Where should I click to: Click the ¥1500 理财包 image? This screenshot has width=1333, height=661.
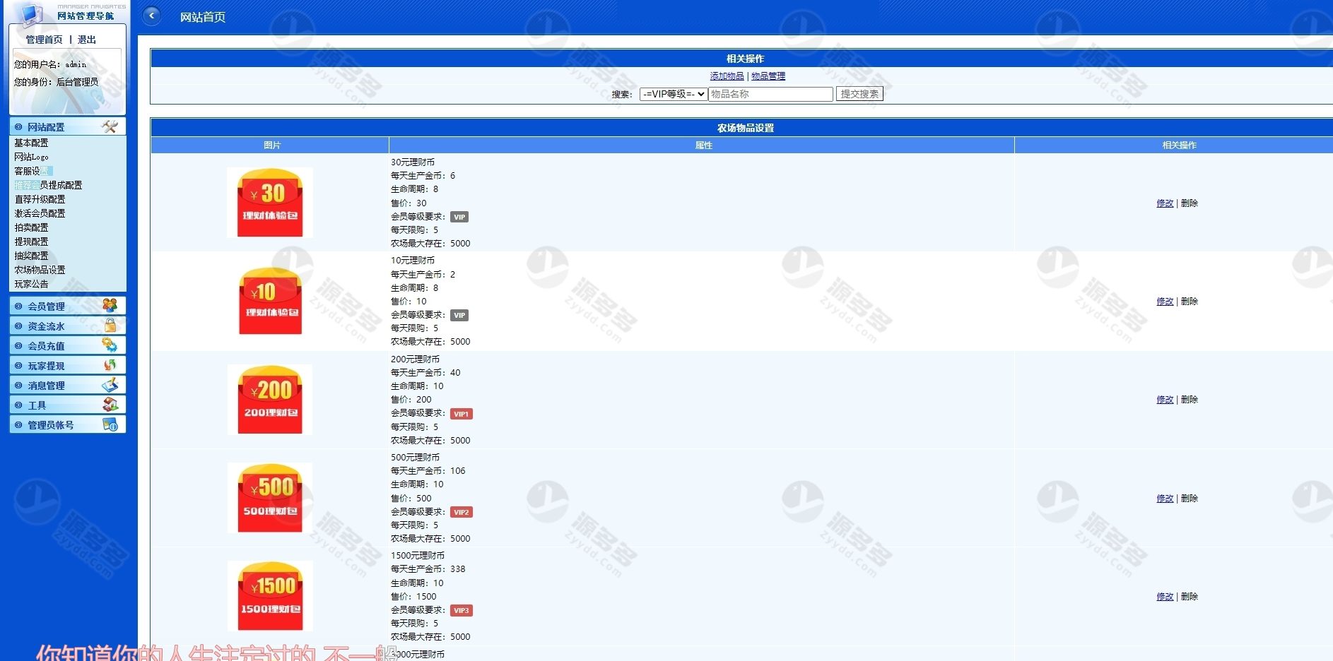click(x=270, y=596)
